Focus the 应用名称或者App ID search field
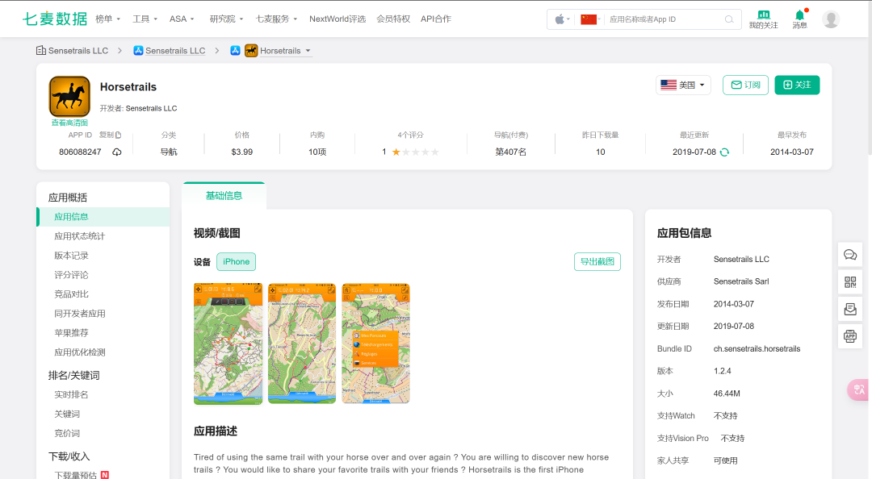The image size is (872, 479). coord(665,19)
